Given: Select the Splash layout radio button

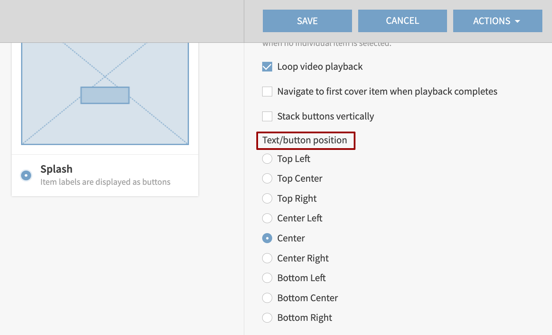Looking at the screenshot, I should (26, 175).
